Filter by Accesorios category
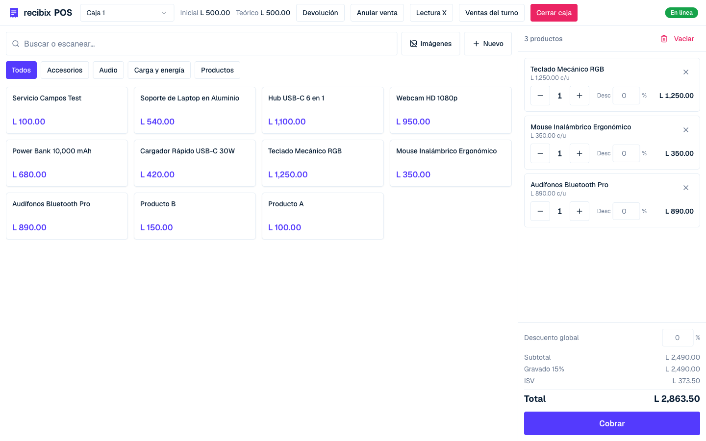The image size is (706, 441). point(65,70)
